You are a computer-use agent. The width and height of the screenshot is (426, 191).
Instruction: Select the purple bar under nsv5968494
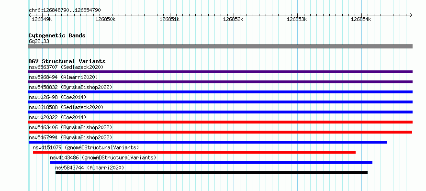point(220,82)
